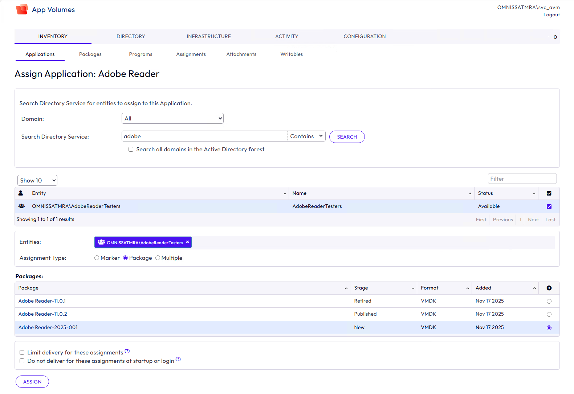Remove AdobeReaderTesters entity tag with x icon
Image resolution: width=574 pixels, height=394 pixels.
tap(187, 242)
